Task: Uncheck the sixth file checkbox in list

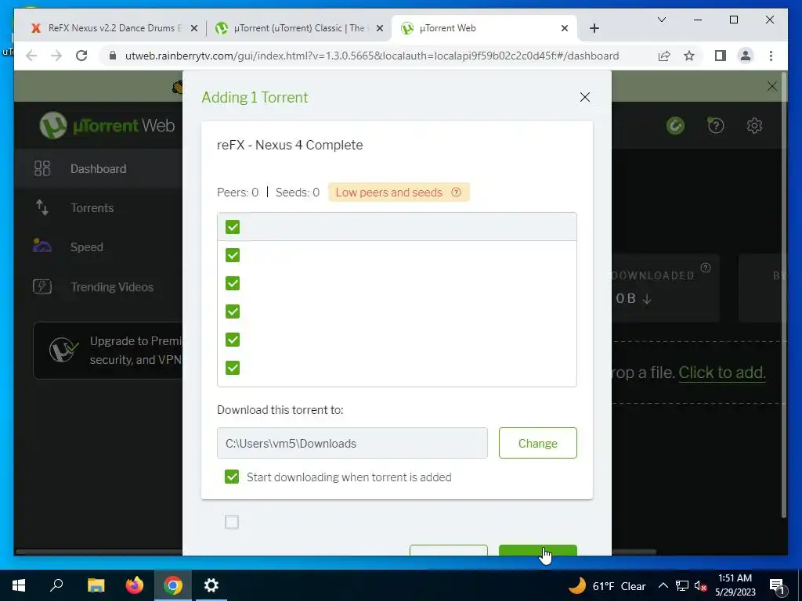Action: click(233, 368)
